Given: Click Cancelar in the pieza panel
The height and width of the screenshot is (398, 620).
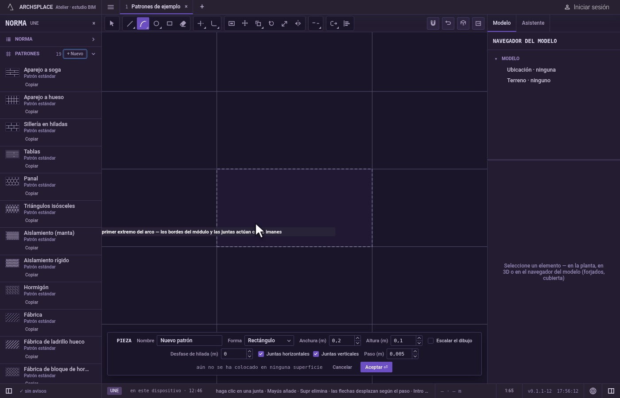Looking at the screenshot, I should [x=342, y=367].
